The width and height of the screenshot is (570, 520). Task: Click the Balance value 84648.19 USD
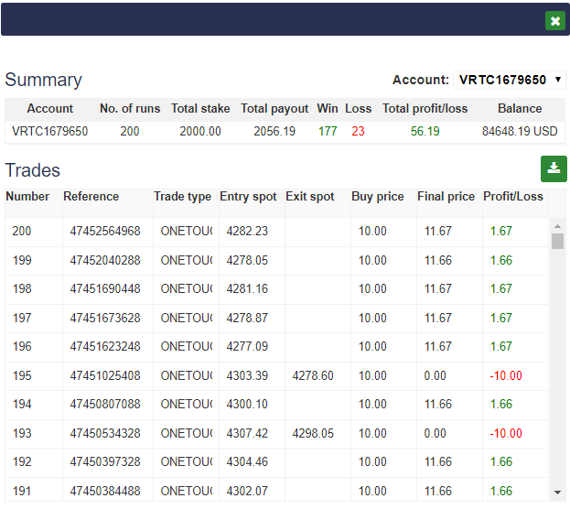point(519,132)
